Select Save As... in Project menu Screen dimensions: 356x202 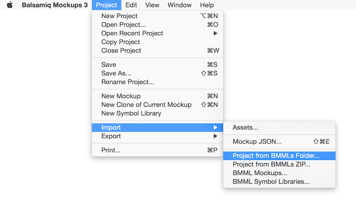tap(116, 73)
